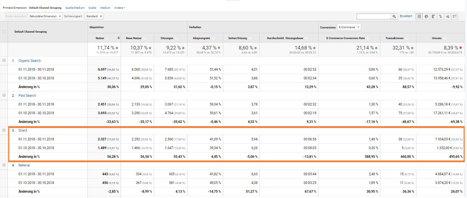Switch to the pivot table view icon
The width and height of the screenshot is (467, 198).
pyautogui.click(x=455, y=17)
